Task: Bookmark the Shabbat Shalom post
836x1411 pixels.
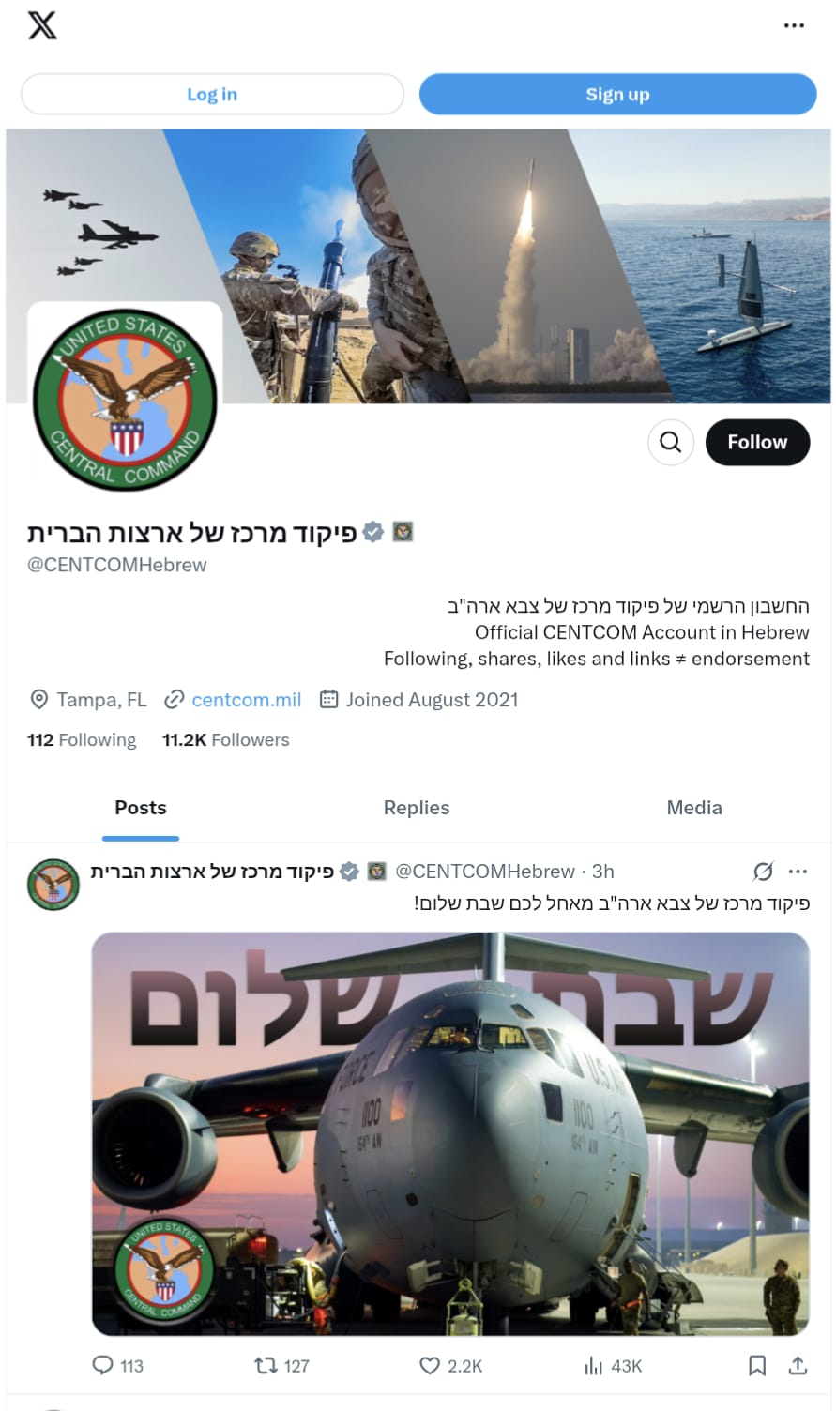Action: 757,1366
